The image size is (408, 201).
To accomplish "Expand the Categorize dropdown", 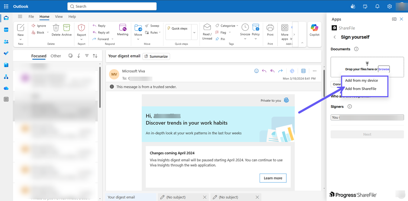I will click(237, 26).
